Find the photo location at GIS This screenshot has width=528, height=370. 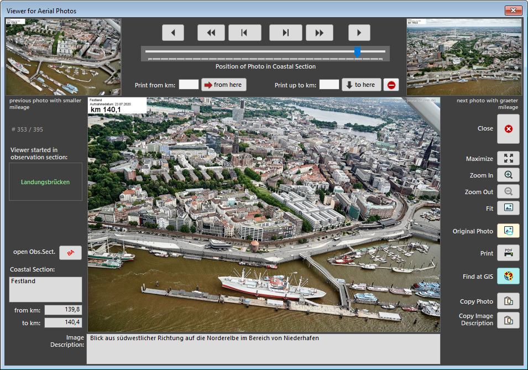point(508,276)
